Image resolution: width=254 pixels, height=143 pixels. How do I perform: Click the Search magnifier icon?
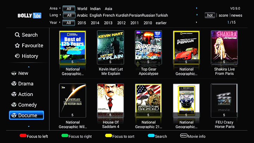(x=17, y=35)
